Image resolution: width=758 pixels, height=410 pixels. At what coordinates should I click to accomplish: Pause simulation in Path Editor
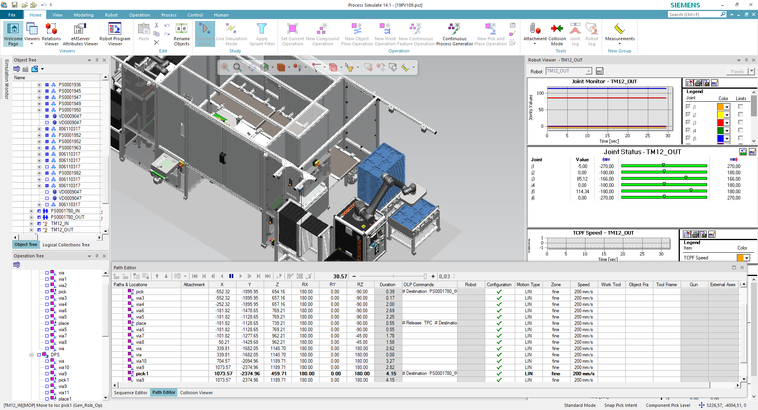[x=231, y=276]
